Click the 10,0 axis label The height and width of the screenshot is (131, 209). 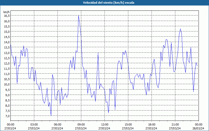coord(7,84)
